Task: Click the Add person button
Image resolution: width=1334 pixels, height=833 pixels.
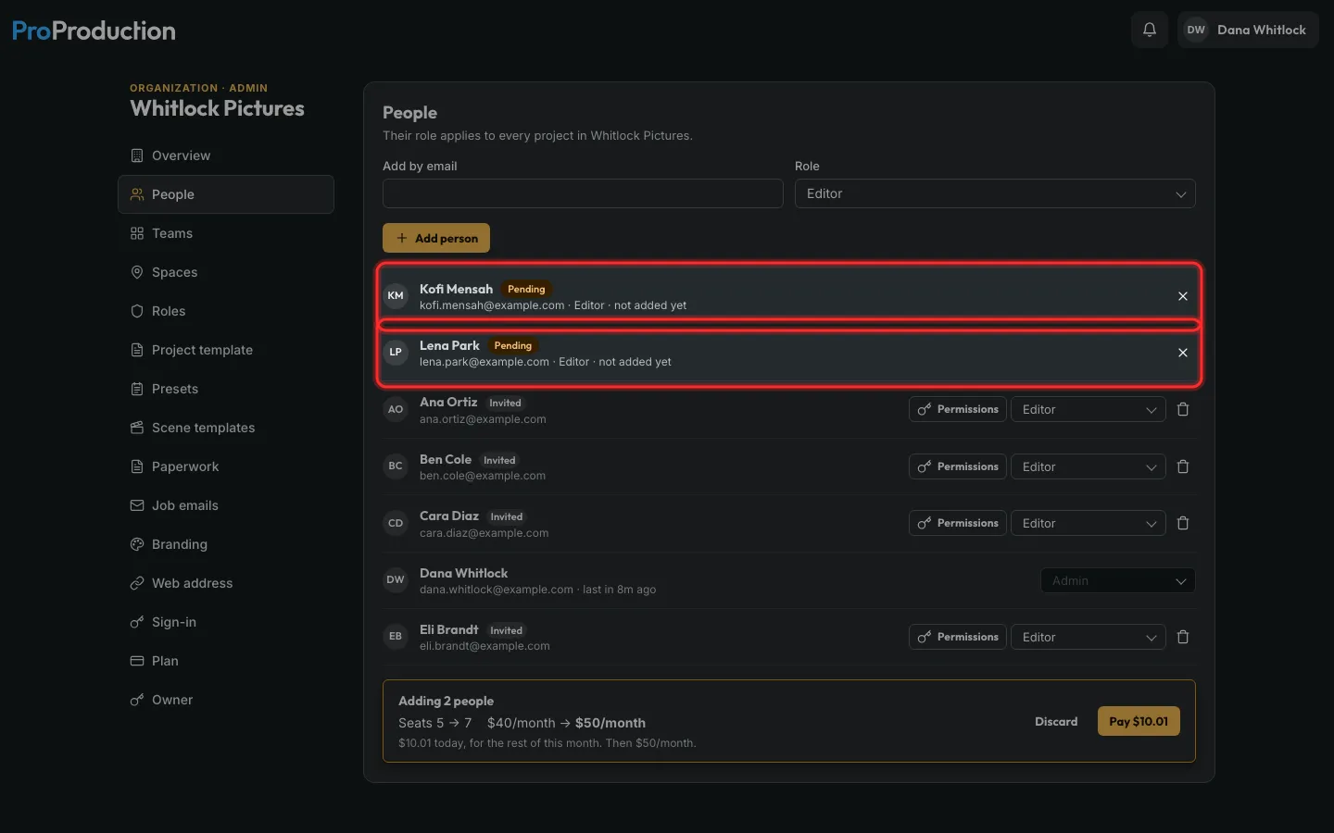Action: point(436,238)
